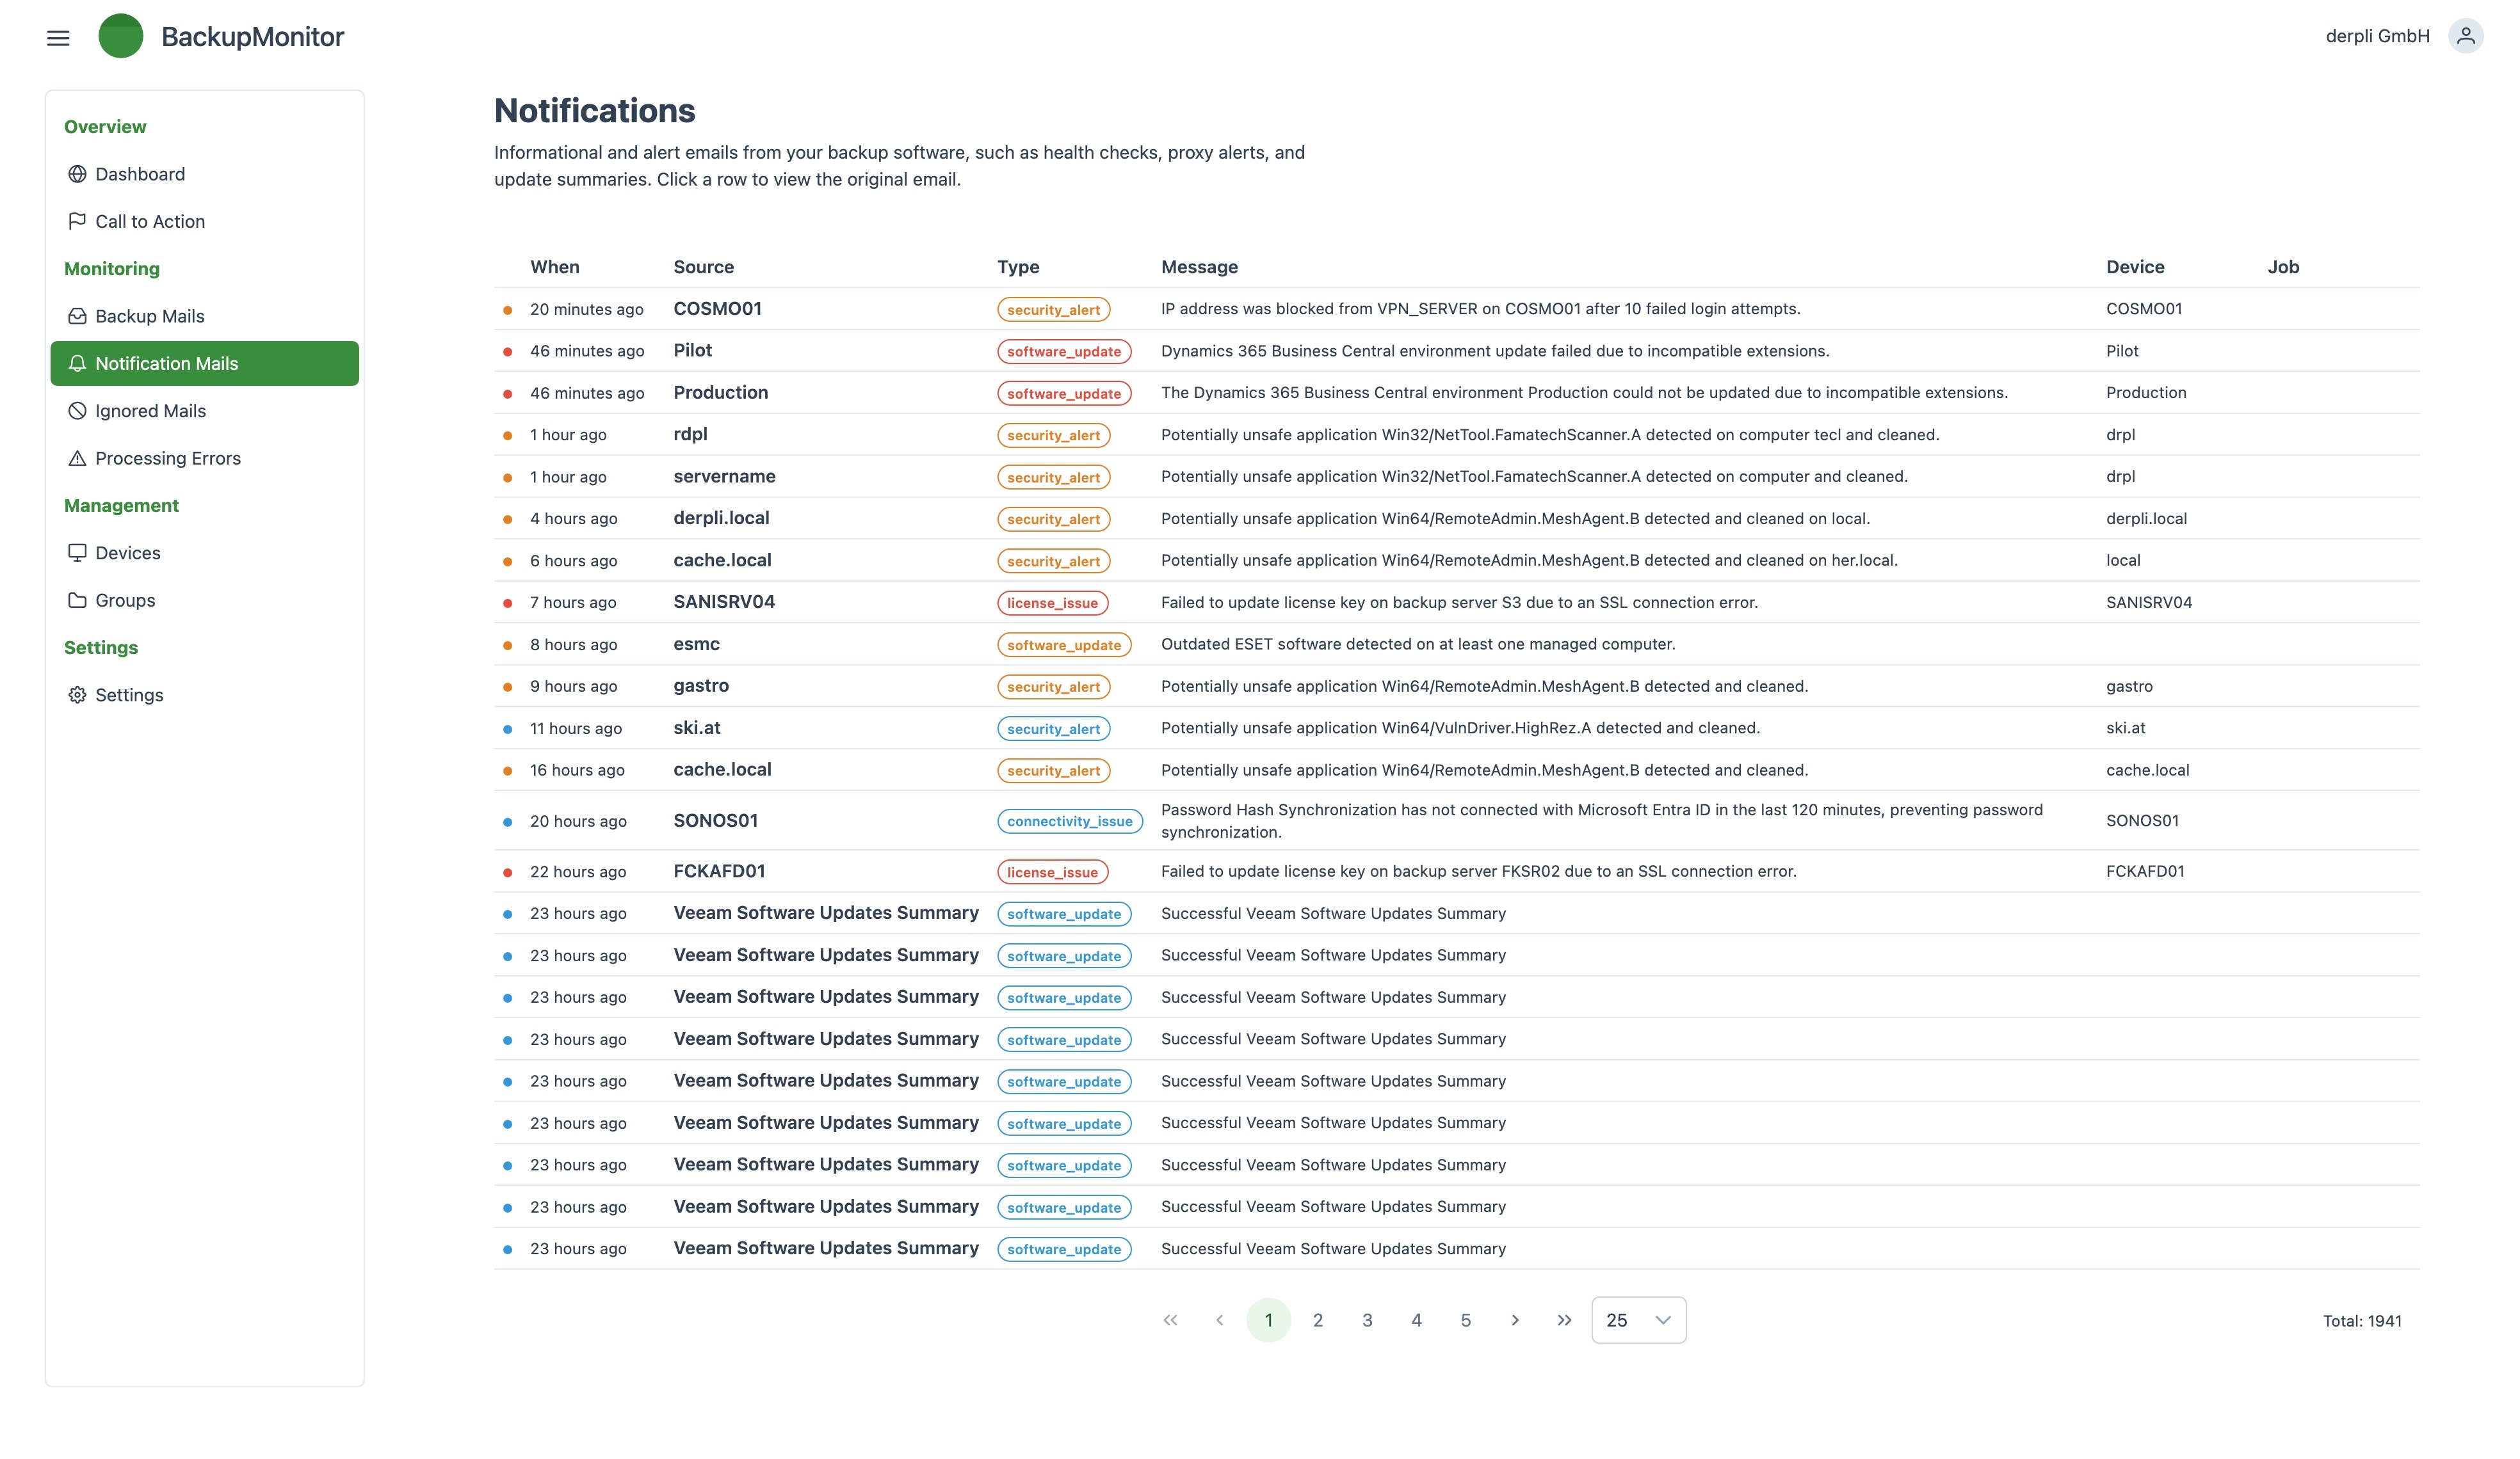This screenshot has height=1459, width=2520.
Task: Open the Settings page
Action: click(205, 694)
